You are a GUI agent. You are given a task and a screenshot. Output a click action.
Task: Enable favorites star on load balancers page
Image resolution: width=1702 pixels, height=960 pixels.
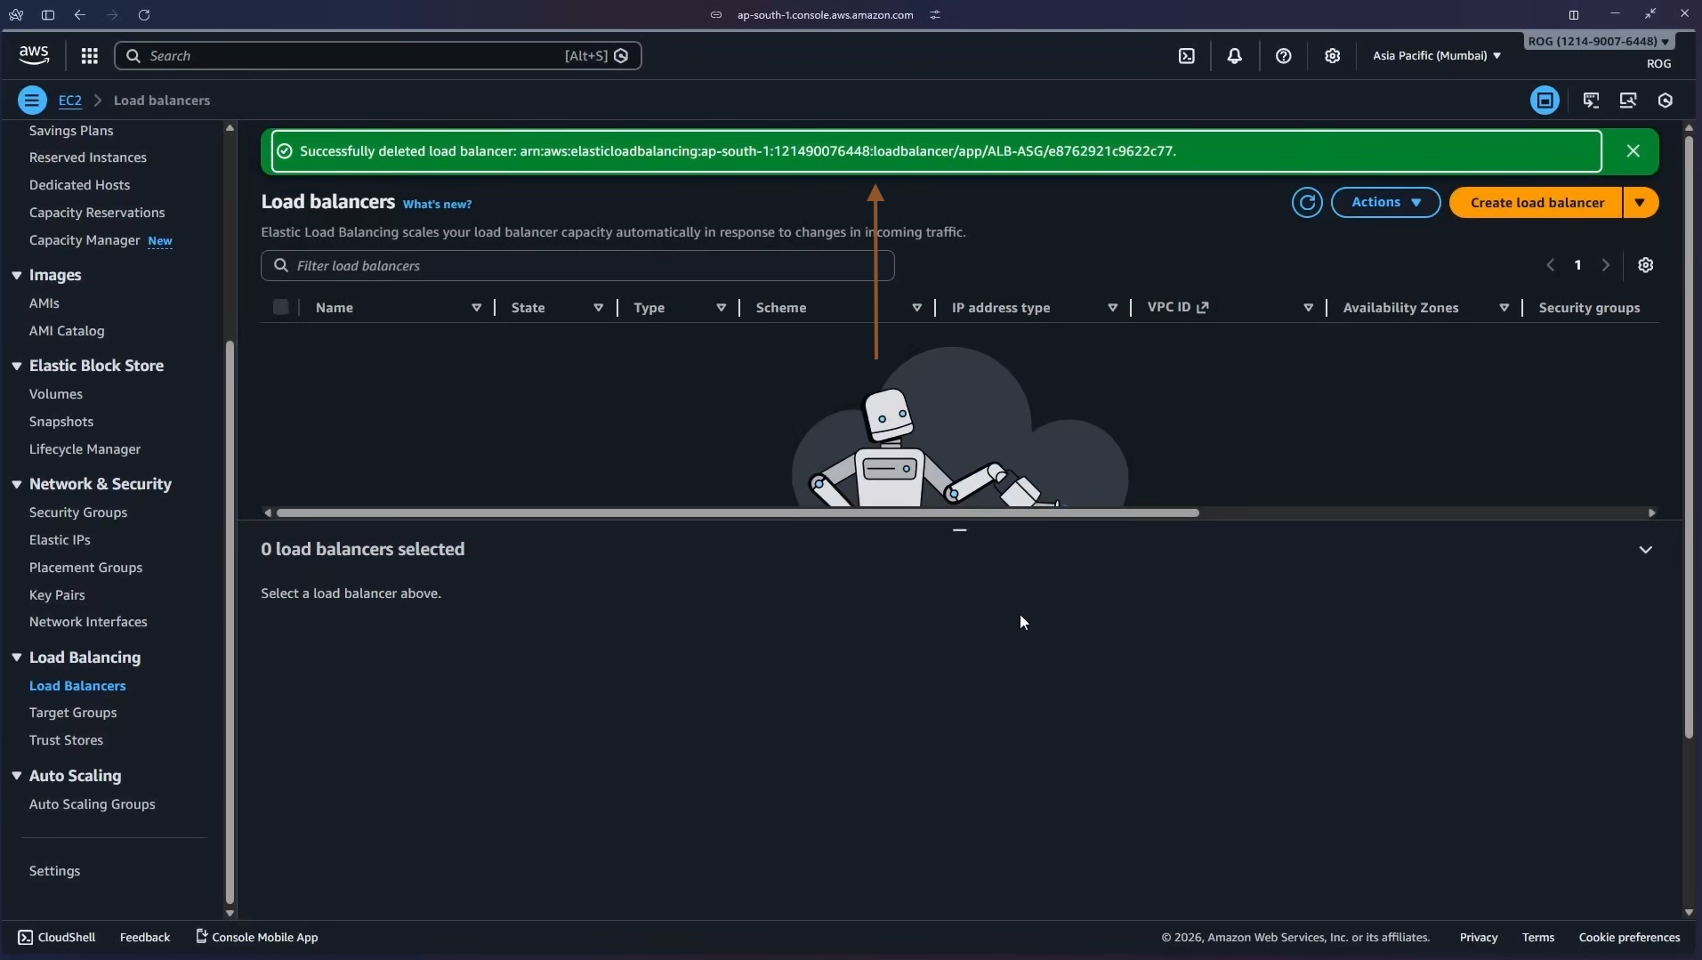(x=1546, y=100)
